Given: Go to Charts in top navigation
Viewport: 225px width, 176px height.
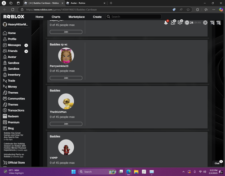Looking at the screenshot, I should 56,17.
